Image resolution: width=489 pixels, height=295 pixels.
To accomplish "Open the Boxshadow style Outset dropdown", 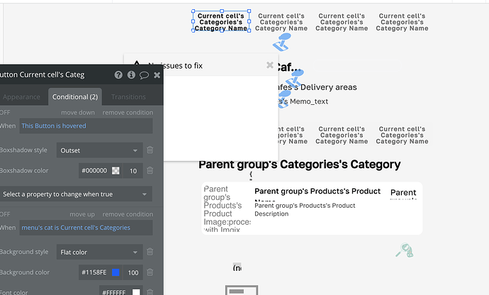I will tap(99, 150).
